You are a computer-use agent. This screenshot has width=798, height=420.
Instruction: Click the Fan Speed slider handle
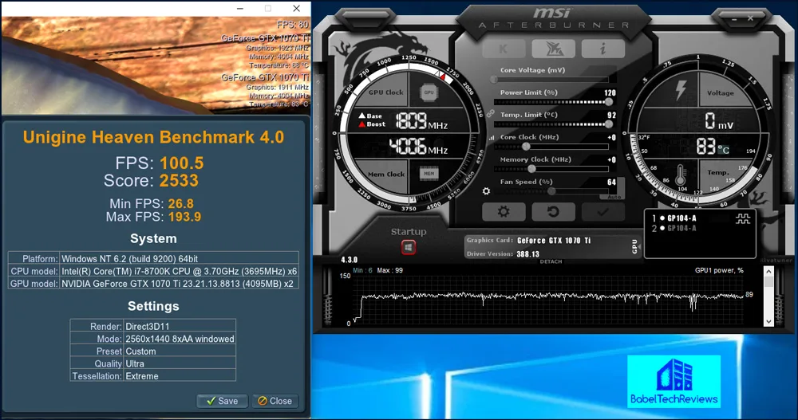[x=551, y=191]
